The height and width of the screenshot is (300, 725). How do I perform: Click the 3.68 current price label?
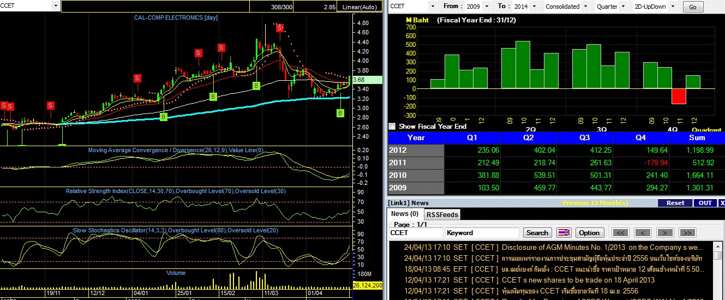click(x=367, y=80)
